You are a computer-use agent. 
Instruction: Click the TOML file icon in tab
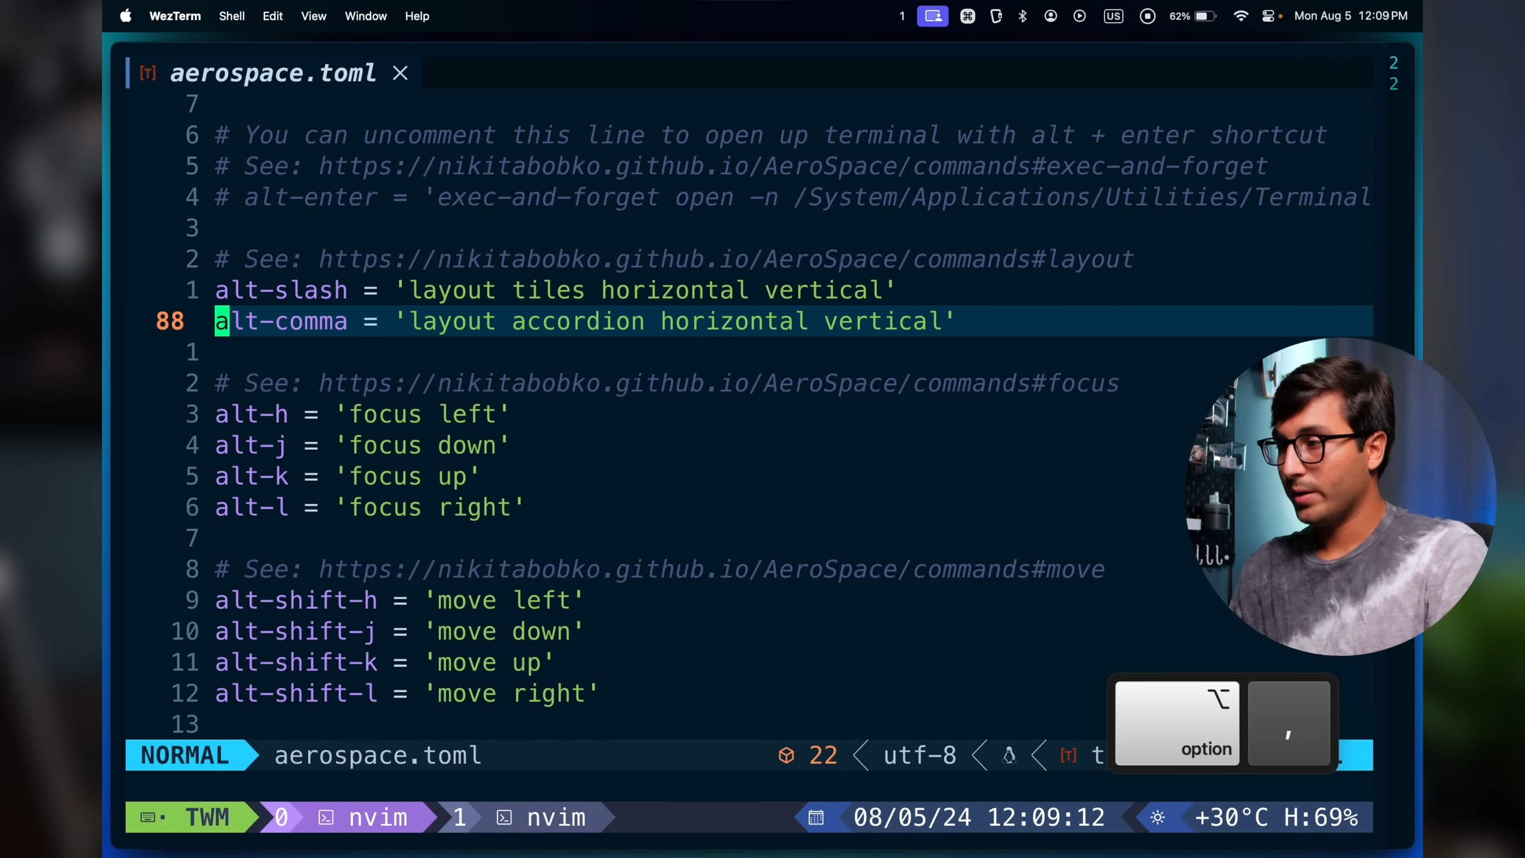tap(148, 73)
